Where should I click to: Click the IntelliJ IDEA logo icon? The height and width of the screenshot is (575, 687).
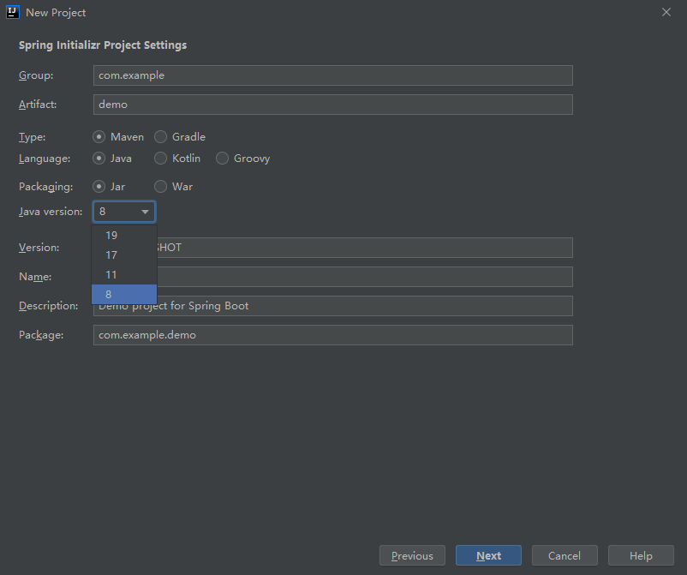pos(13,12)
